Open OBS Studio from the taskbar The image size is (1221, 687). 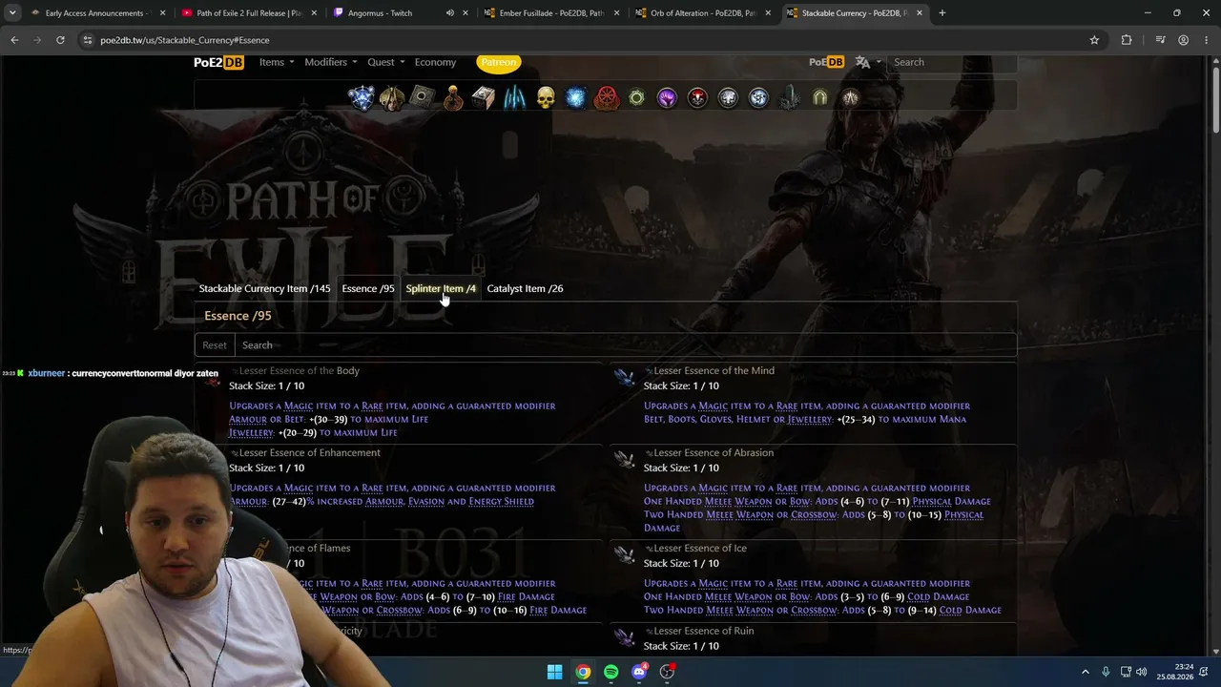(x=668, y=672)
